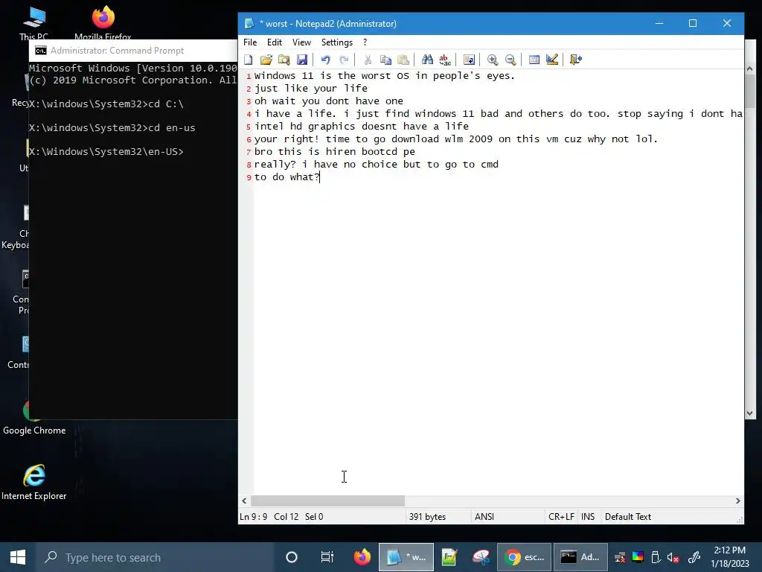This screenshot has height=572, width=762.
Task: Click the safely remove hardware tray icon
Action: 655,557
